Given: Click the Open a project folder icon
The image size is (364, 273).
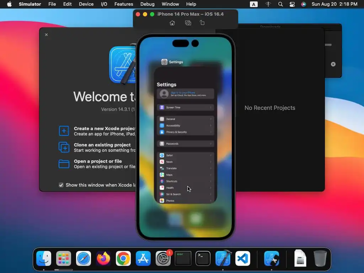Looking at the screenshot, I should click(64, 164).
